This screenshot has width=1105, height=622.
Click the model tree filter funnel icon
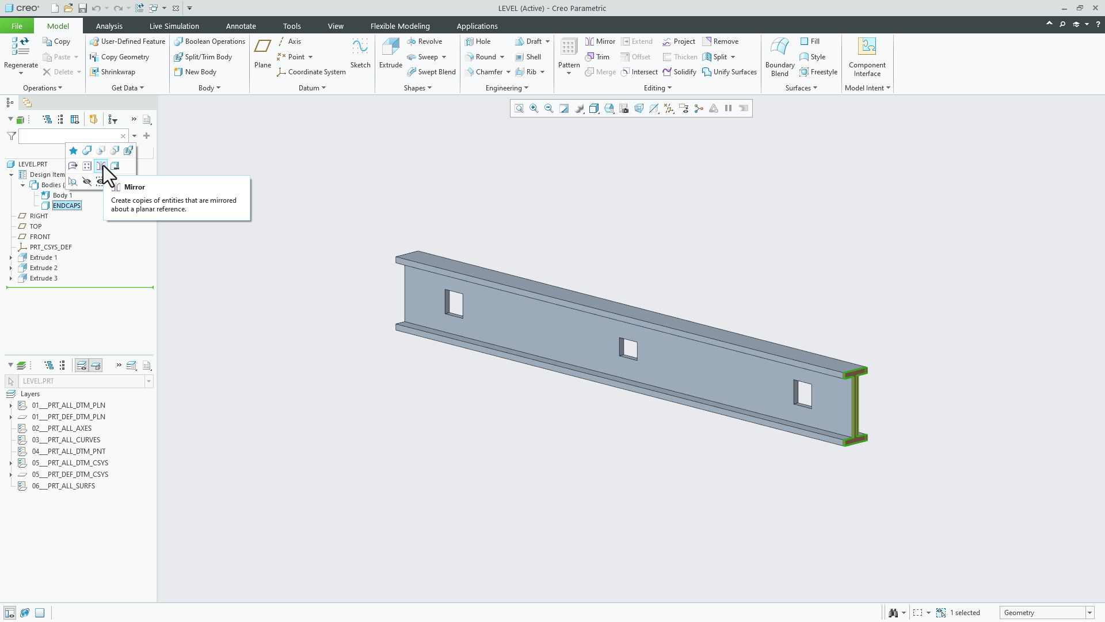coord(12,136)
